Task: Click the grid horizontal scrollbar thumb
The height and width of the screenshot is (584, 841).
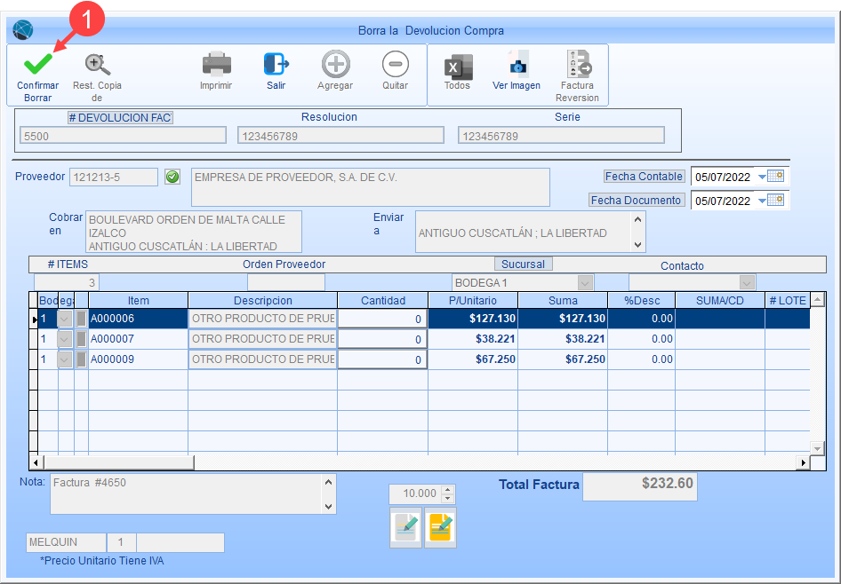Action: tap(118, 462)
